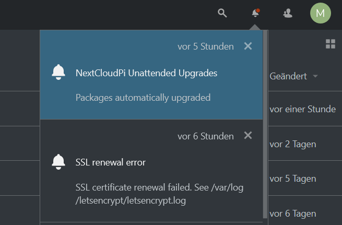The width and height of the screenshot is (342, 225).
Task: Click the notification panel scrollbar
Action: 265,124
